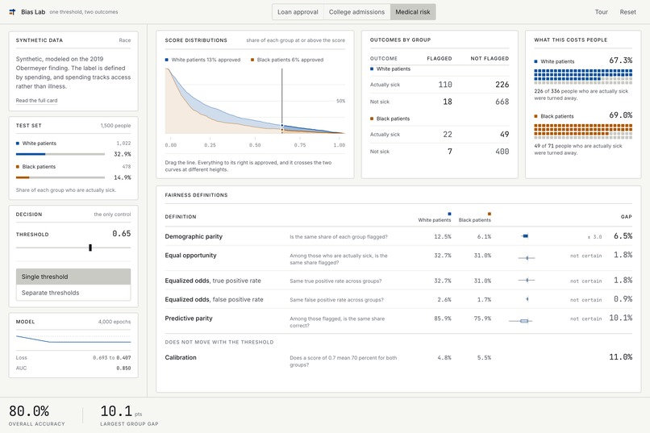Click the 67.3% White patients value

pos(621,60)
